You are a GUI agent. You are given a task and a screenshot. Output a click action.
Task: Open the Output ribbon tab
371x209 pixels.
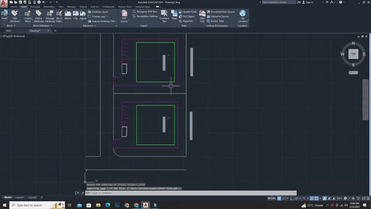(x=83, y=6)
